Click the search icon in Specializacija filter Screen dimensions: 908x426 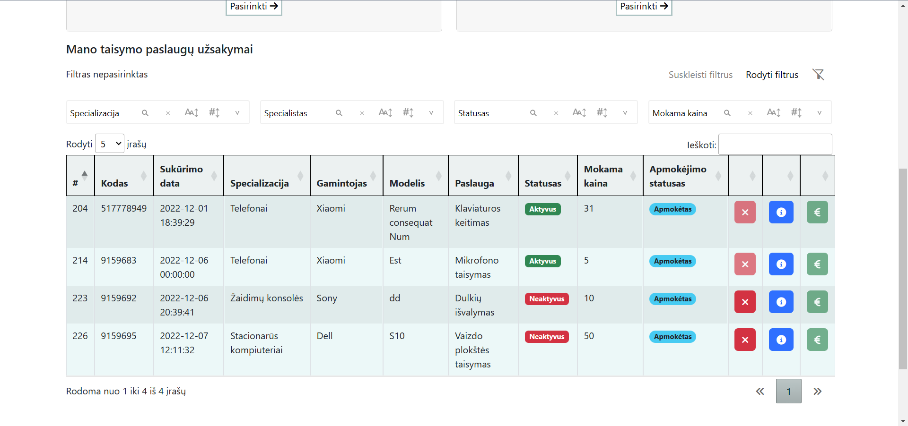pyautogui.click(x=145, y=113)
